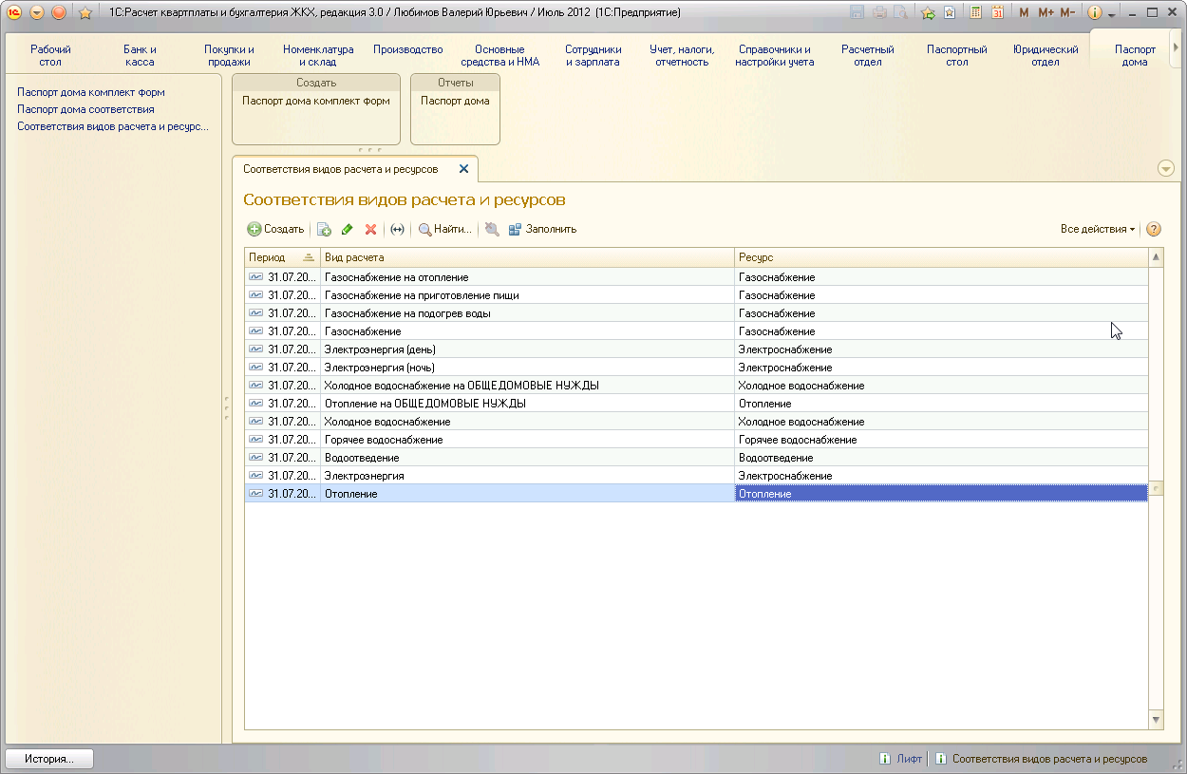Viewport: 1187px width, 774px height.
Task: Sort by the Период column header
Action: (282, 257)
